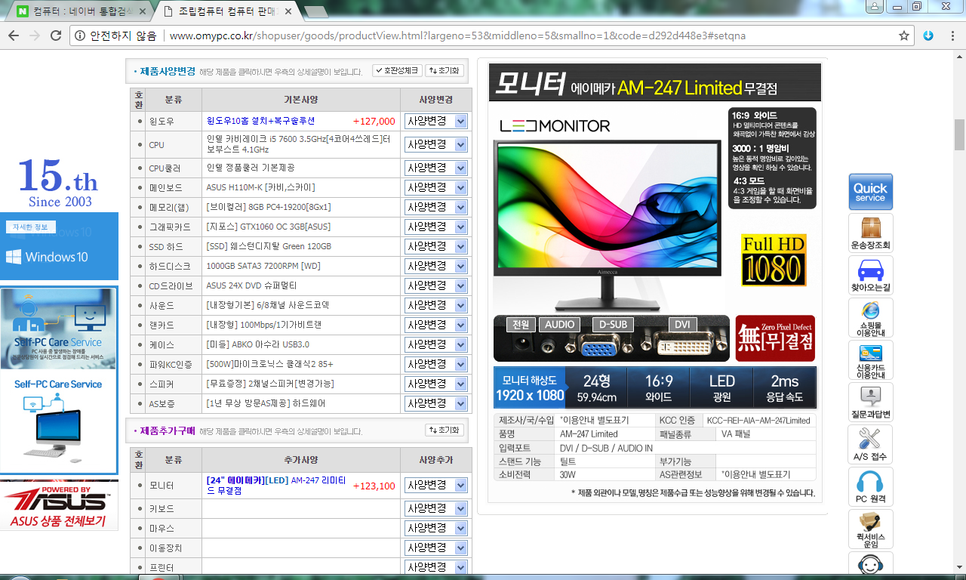Open the 찾아오는길 car icon
Image resolution: width=966 pixels, height=580 pixels.
tap(870, 275)
